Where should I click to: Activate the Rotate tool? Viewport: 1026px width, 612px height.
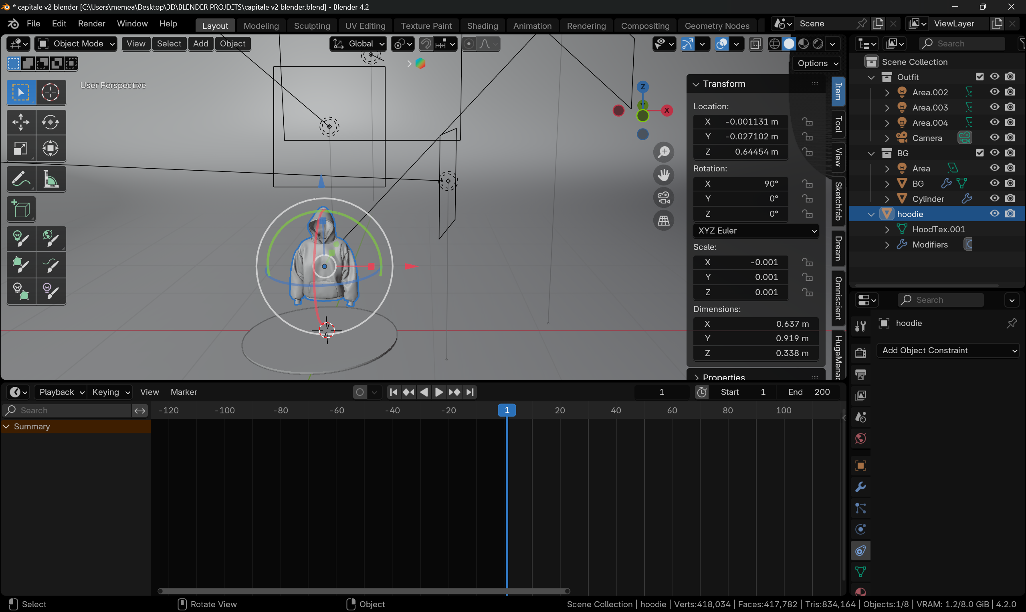[x=50, y=122]
